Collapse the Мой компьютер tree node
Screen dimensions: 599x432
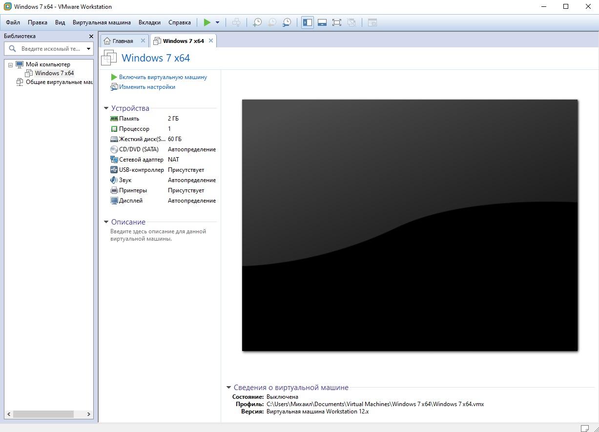click(x=10, y=65)
